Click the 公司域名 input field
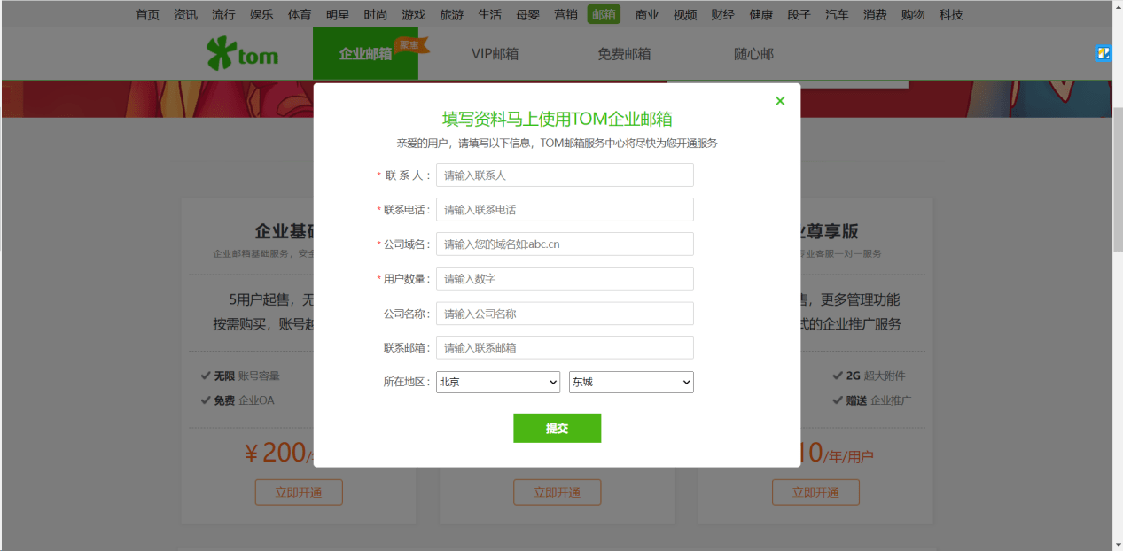The image size is (1123, 551). [565, 244]
